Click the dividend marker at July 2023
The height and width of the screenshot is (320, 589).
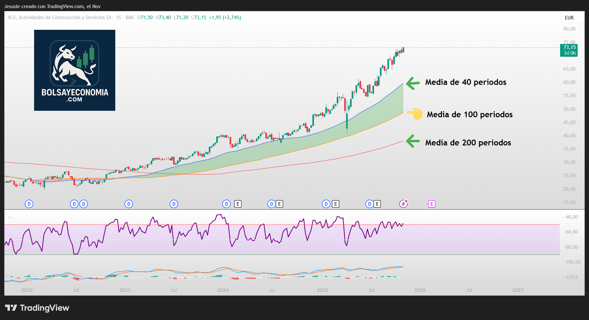[x=174, y=204]
